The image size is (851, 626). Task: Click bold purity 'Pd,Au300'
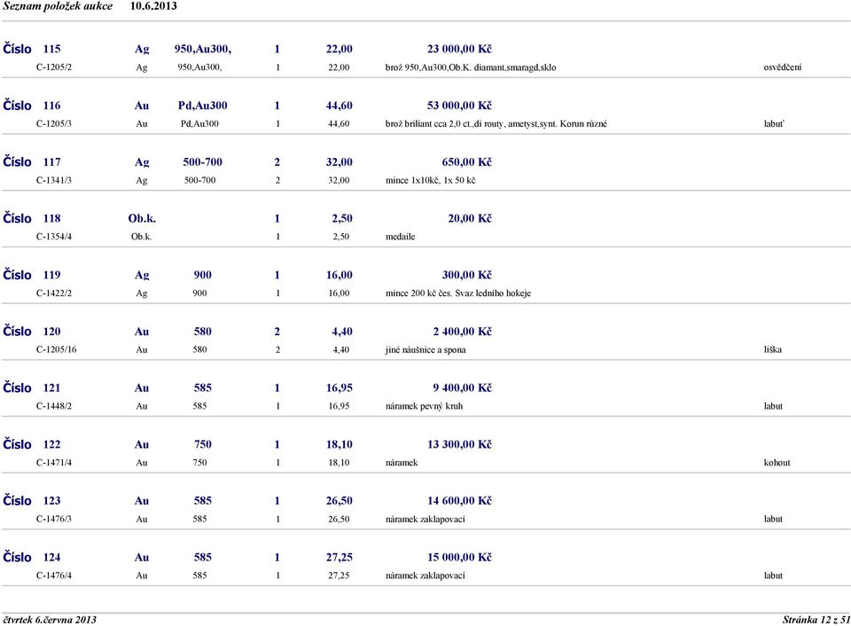pyautogui.click(x=202, y=106)
